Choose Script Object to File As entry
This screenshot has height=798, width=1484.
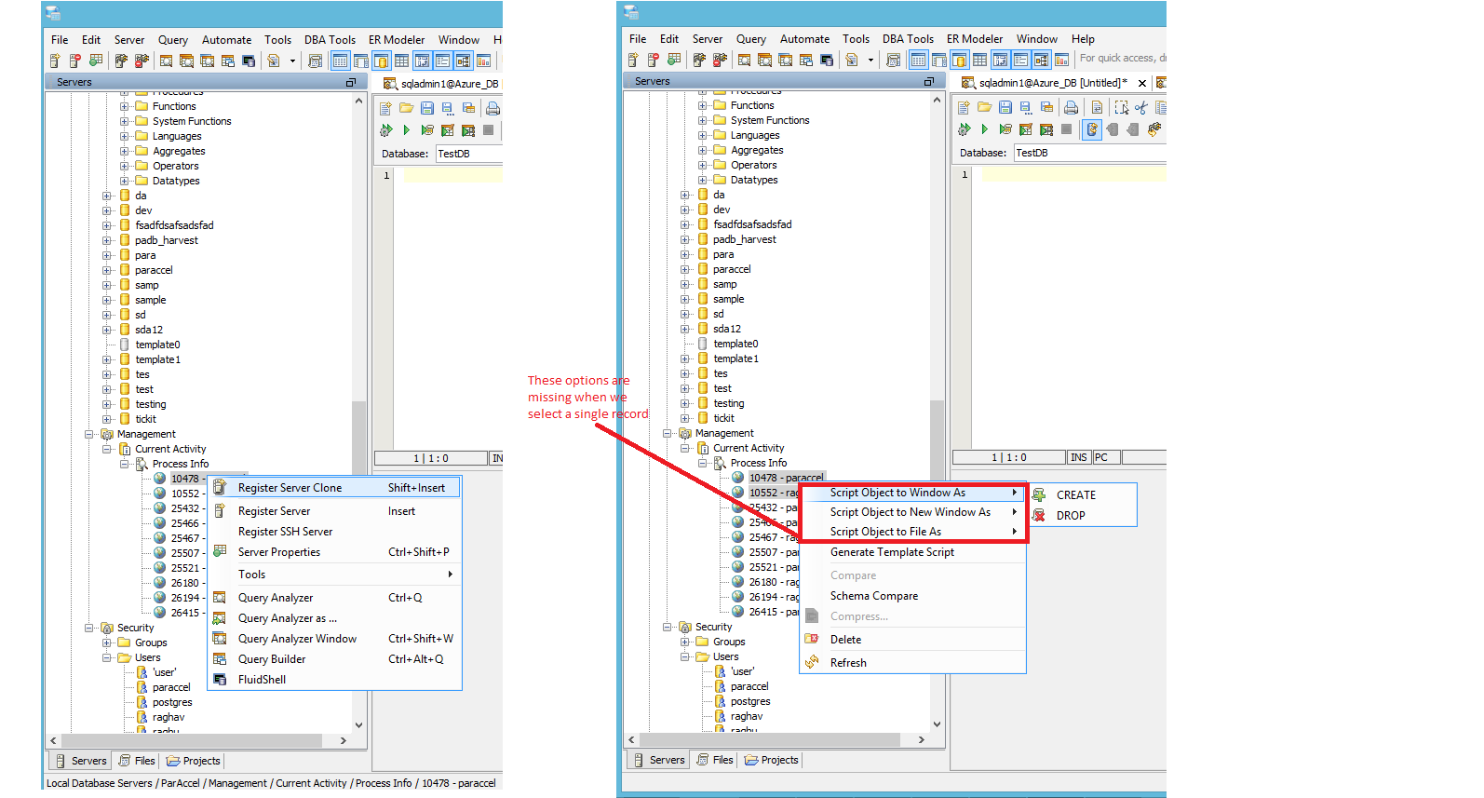(x=913, y=532)
